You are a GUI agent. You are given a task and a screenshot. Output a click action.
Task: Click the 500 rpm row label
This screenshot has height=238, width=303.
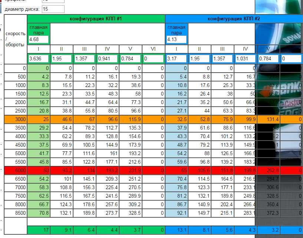16,77
